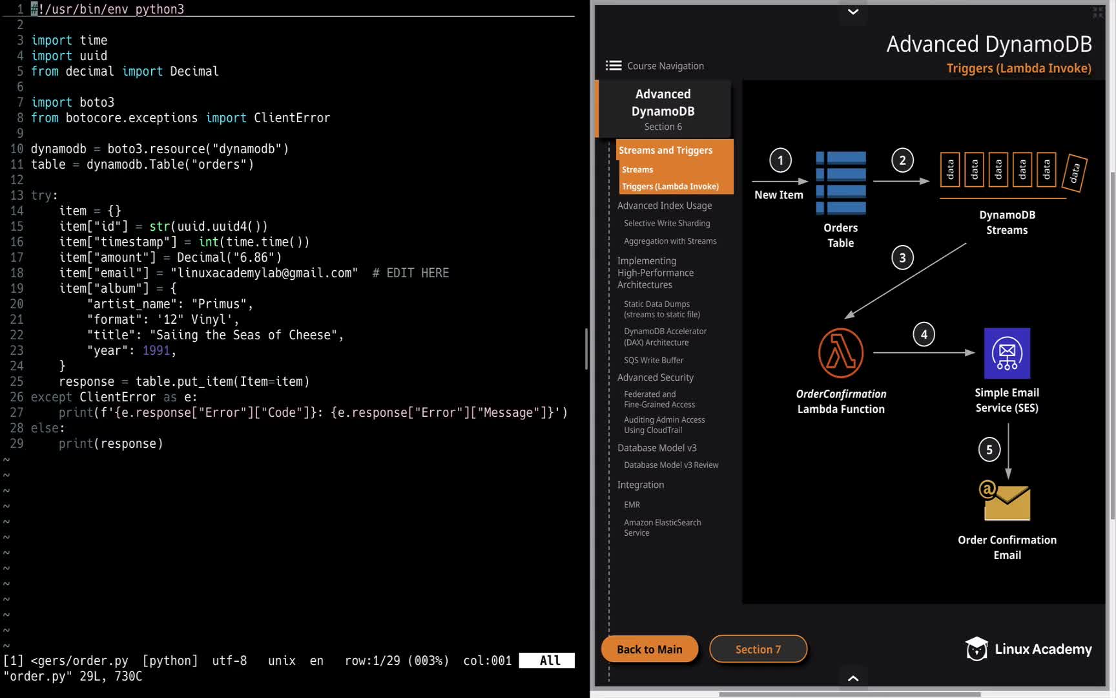Click the "Order Confirmation Email" label
The image size is (1116, 698).
1007,547
